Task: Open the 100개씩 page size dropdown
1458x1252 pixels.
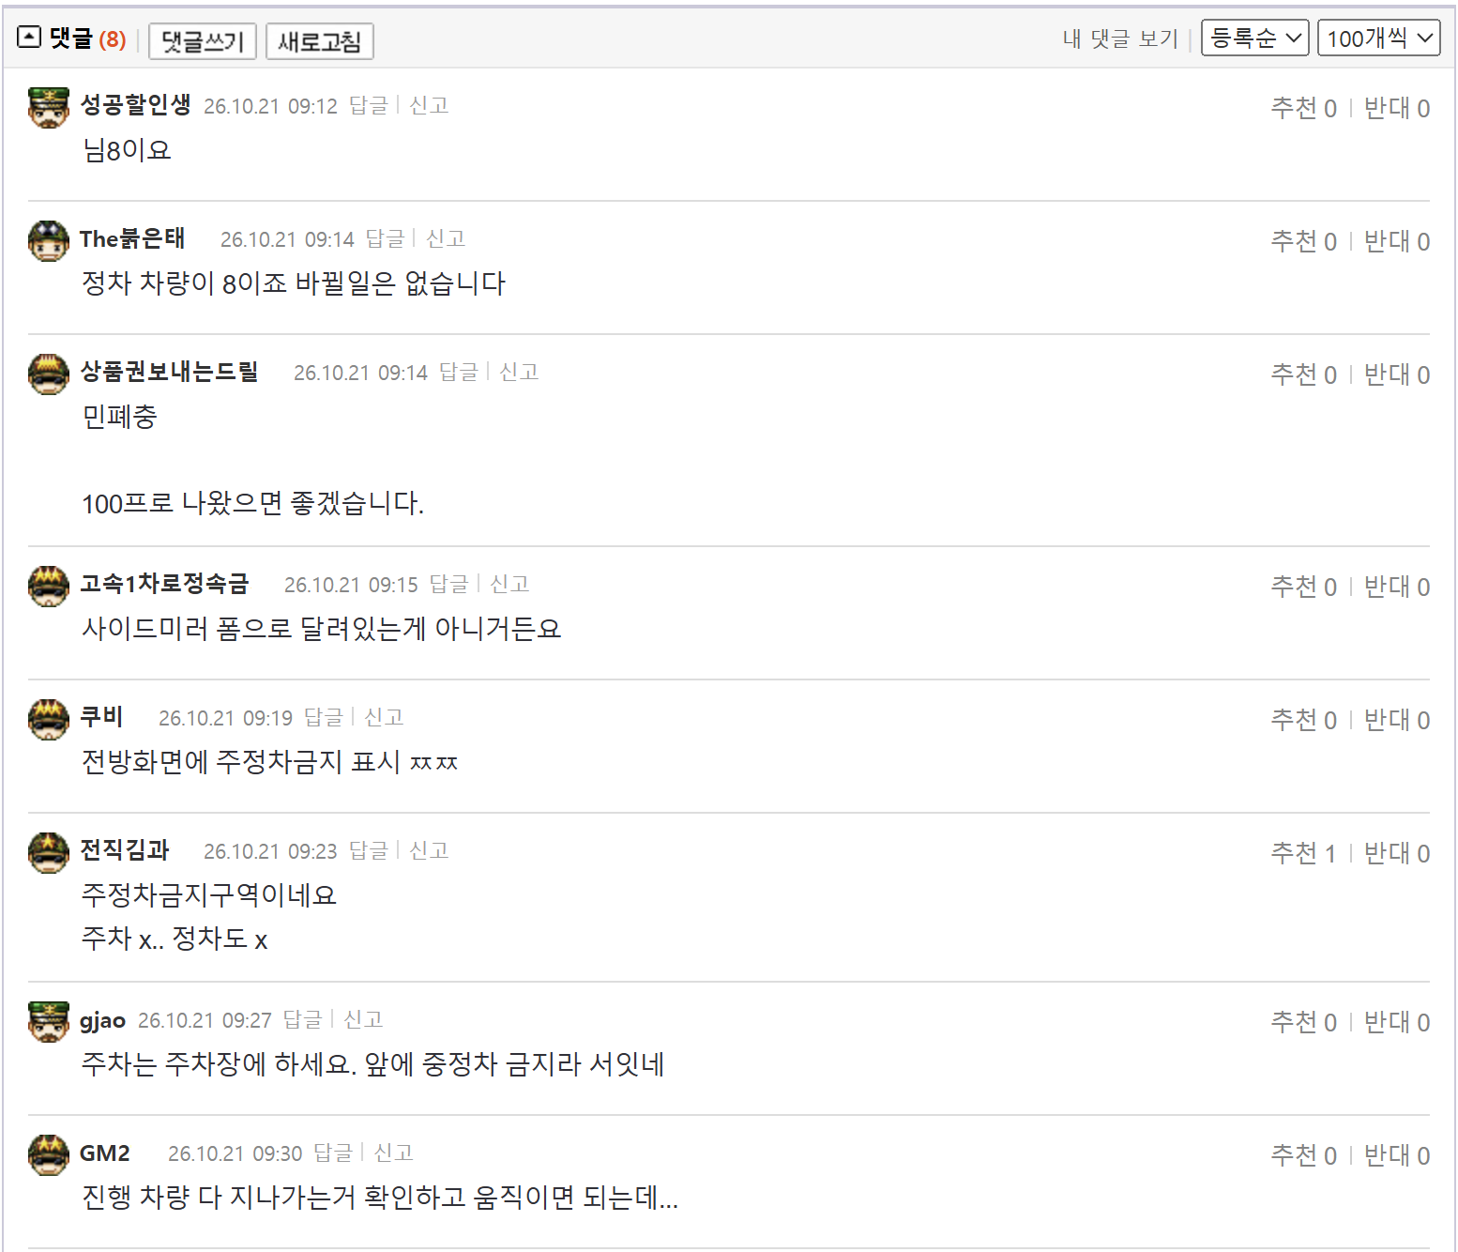Action: tap(1378, 38)
